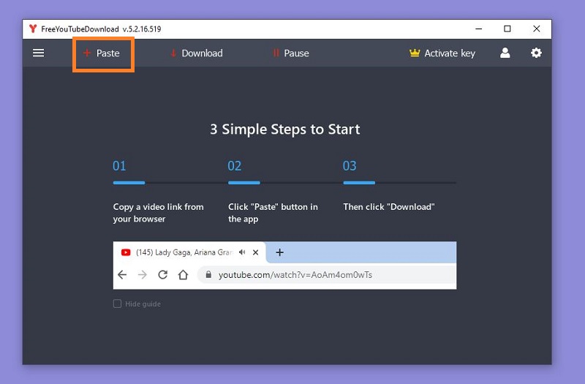585x384 pixels.
Task: Click the '3 Simple Steps to Start' heading
Action: tap(284, 129)
